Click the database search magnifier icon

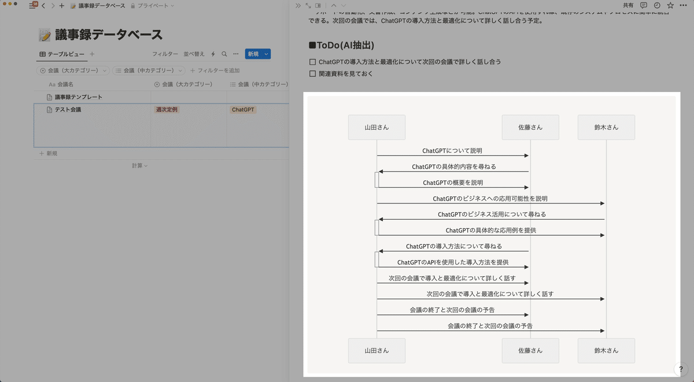224,54
